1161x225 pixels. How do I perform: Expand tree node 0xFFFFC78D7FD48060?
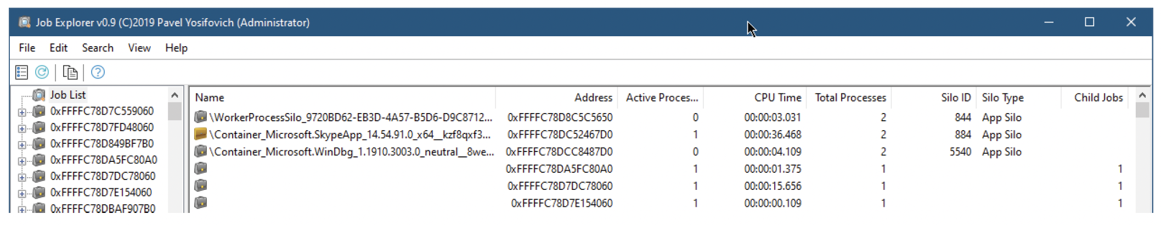22,128
